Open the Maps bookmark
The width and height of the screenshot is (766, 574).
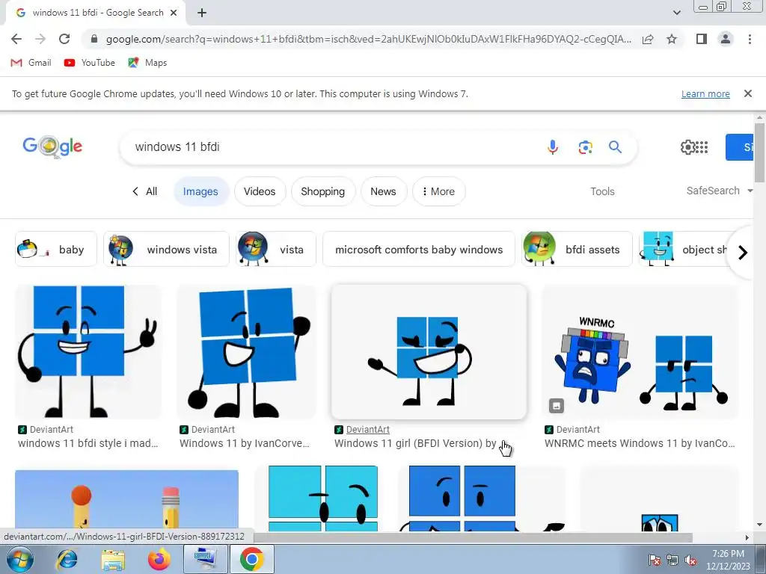pos(147,63)
